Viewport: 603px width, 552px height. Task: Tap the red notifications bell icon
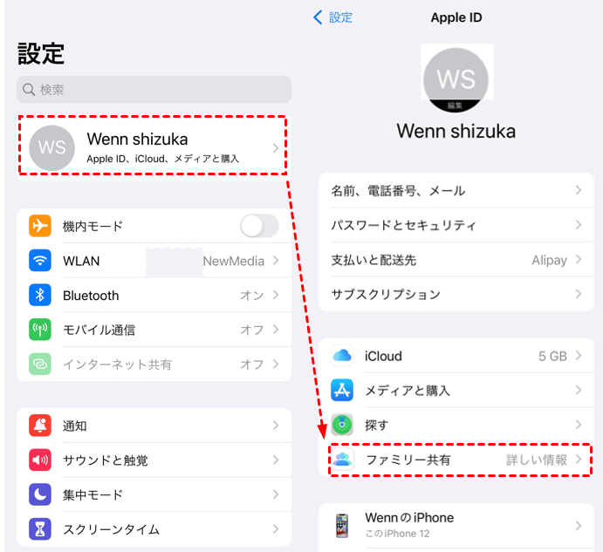[x=40, y=426]
